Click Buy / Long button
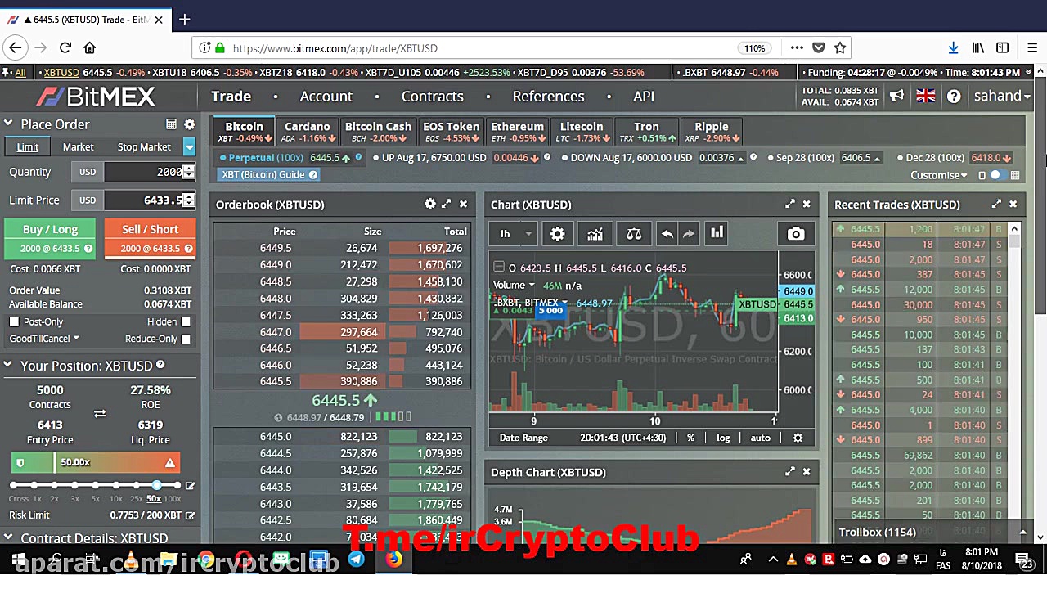 50,238
